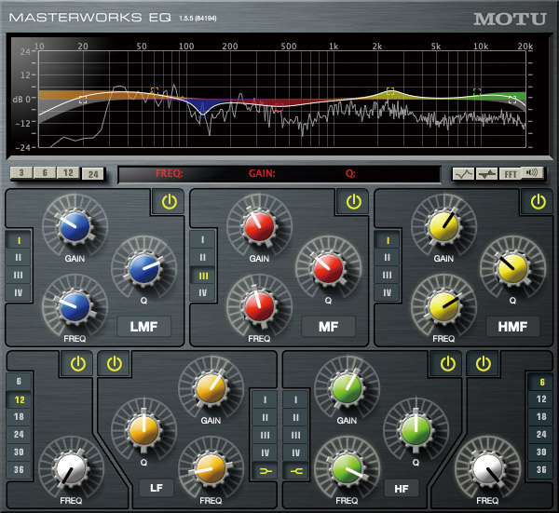The height and width of the screenshot is (513, 559).
Task: Click the white low-cut FREQ knob
Action: (x=72, y=469)
